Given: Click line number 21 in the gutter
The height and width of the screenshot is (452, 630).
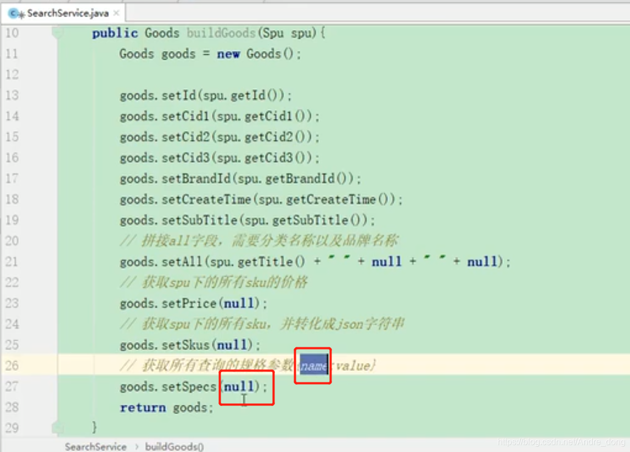Looking at the screenshot, I should click(x=12, y=261).
